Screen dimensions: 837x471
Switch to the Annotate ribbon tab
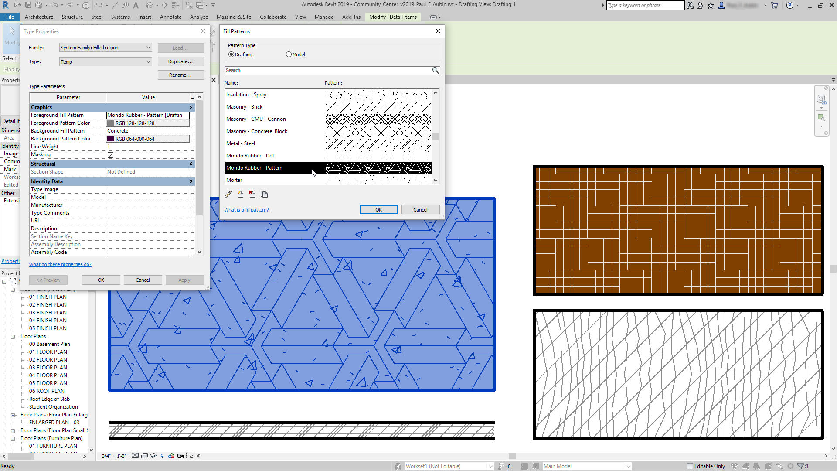point(170,17)
